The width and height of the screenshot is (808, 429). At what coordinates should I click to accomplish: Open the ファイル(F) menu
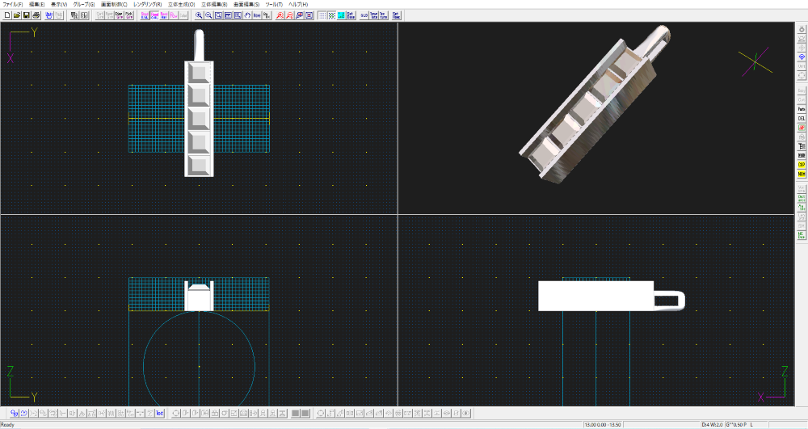tap(13, 4)
